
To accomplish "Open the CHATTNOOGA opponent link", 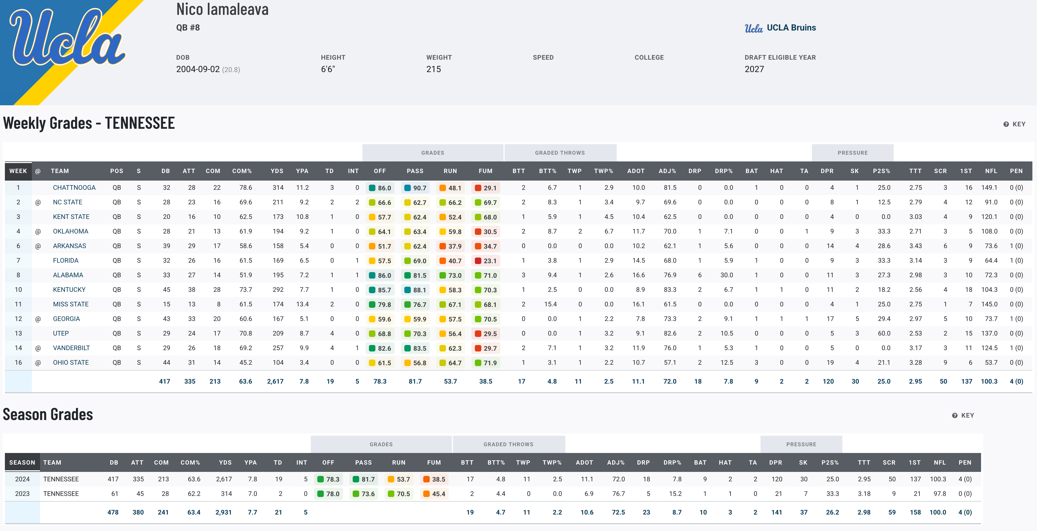I will coord(74,188).
